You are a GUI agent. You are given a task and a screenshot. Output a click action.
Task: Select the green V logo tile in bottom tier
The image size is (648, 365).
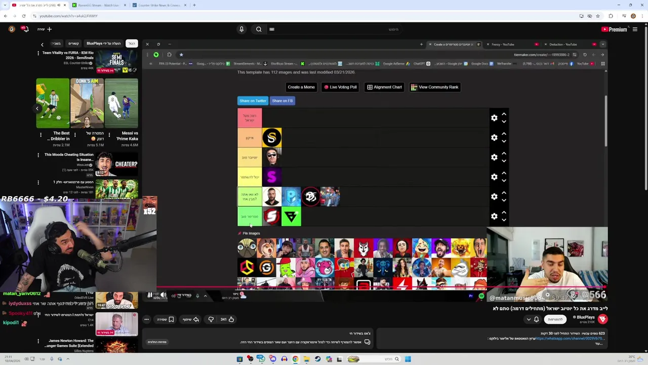[291, 216]
